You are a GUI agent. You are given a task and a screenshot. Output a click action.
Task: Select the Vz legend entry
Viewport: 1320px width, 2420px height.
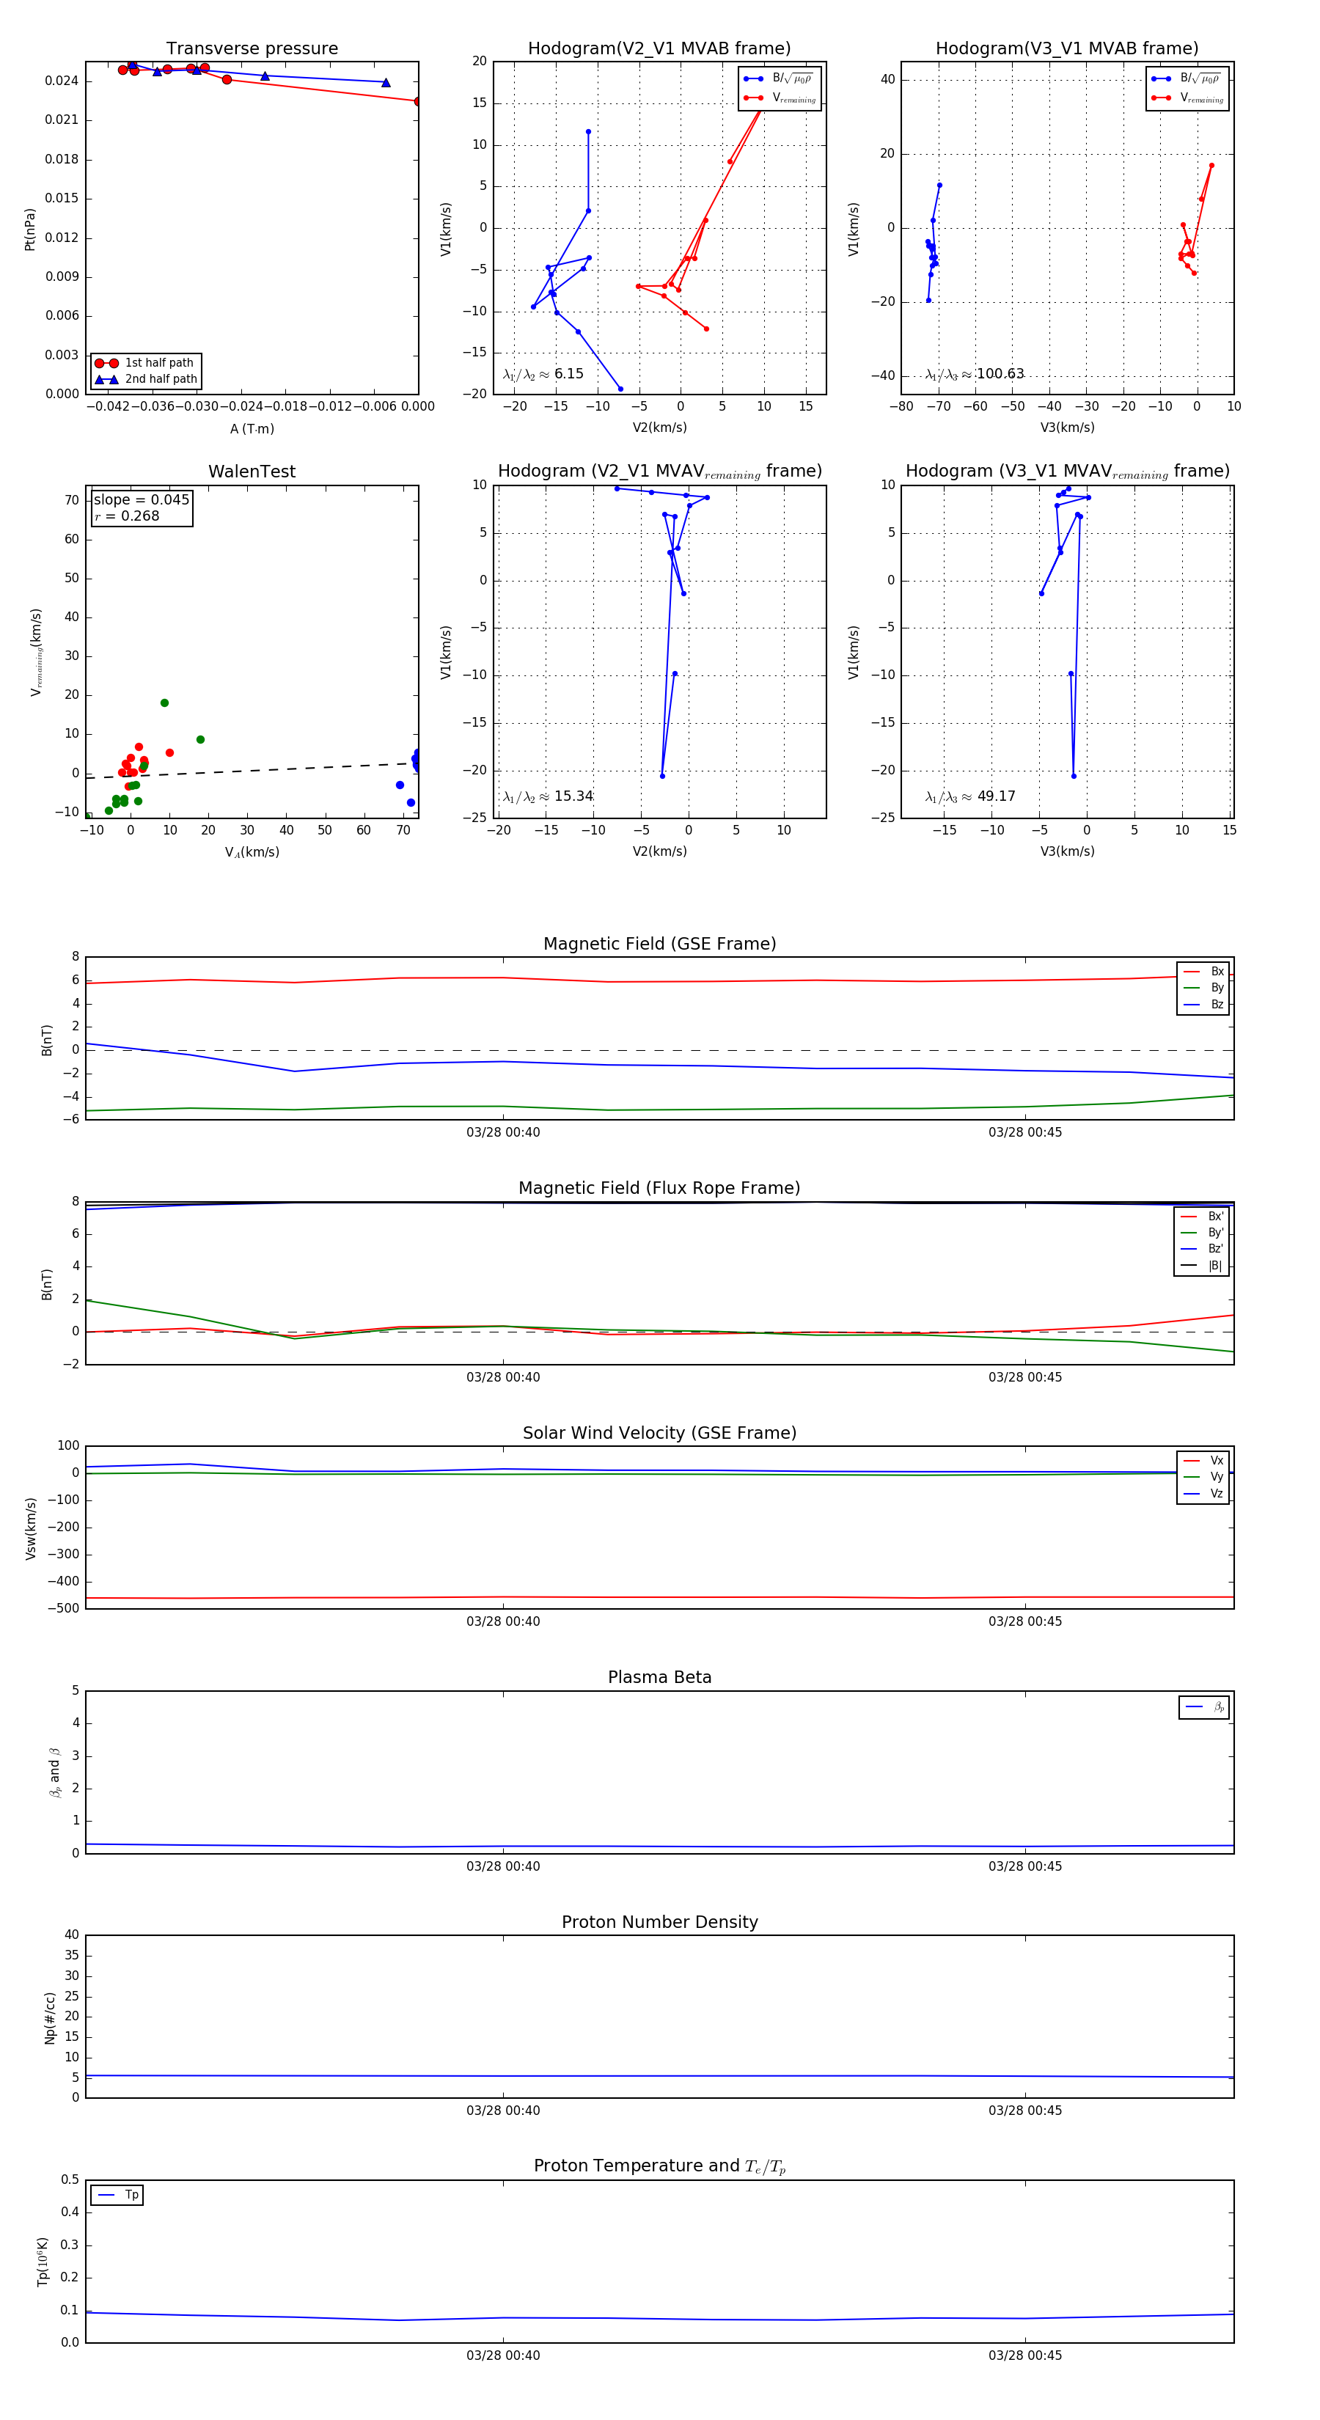(x=1203, y=1494)
